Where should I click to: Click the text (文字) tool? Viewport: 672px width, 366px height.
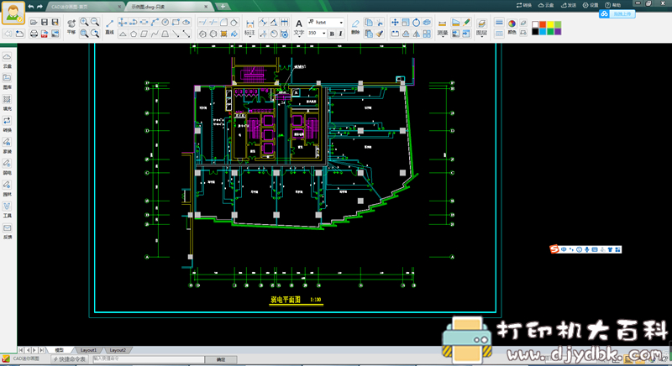[299, 27]
